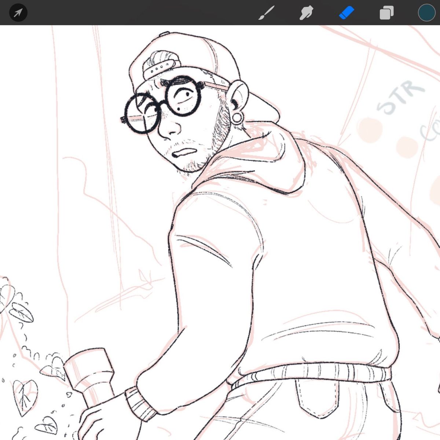The height and width of the screenshot is (440, 440).
Task: Tap the character's nose
Action: 169,128
